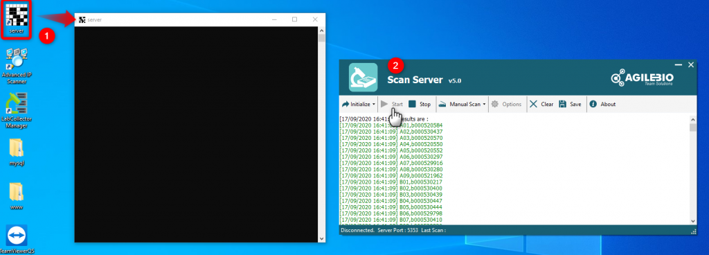The width and height of the screenshot is (709, 255).
Task: Select log line B03,b000530439
Action: click(391, 195)
